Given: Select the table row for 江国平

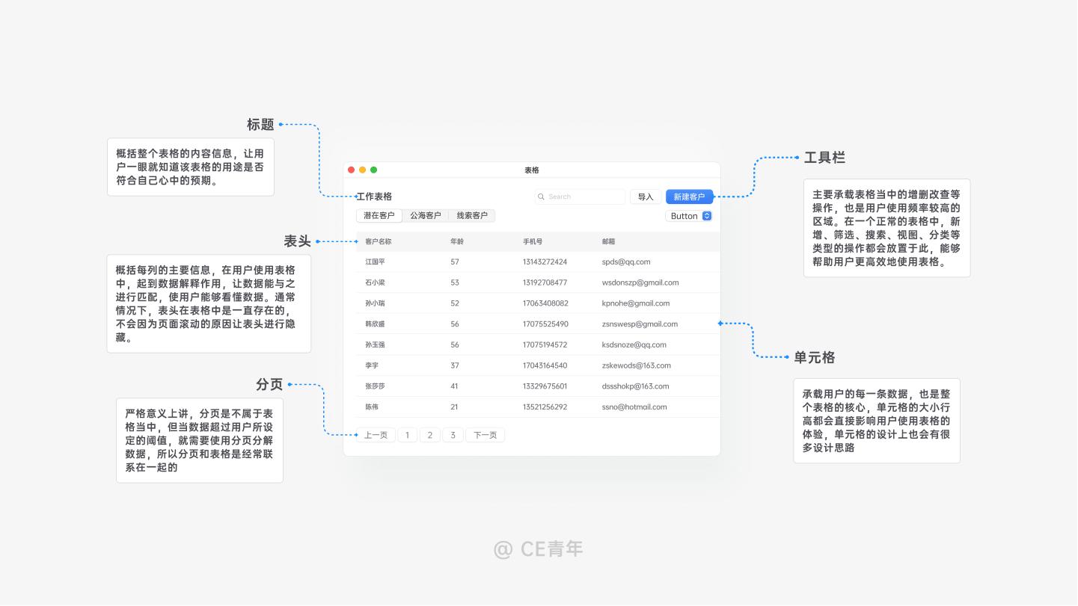Looking at the screenshot, I should [x=524, y=262].
